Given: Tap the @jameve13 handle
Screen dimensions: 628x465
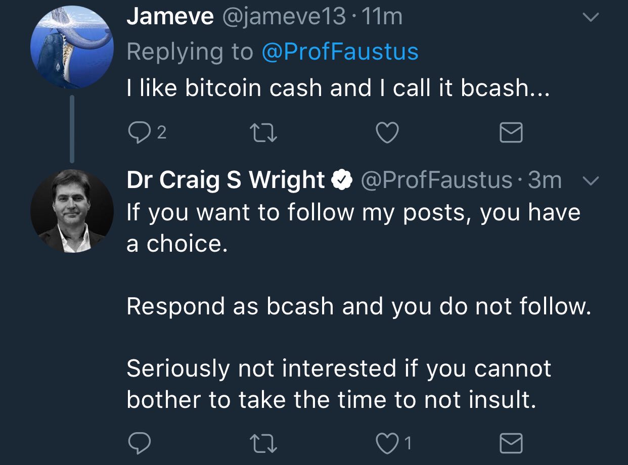Looking at the screenshot, I should click(283, 17).
